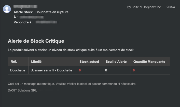Click the blurred address after 'Répondre à :'
The height and width of the screenshot is (107, 180).
(46, 22)
